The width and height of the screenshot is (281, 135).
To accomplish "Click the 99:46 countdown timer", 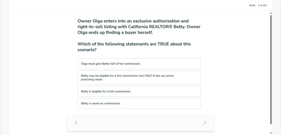I will 252,5.
